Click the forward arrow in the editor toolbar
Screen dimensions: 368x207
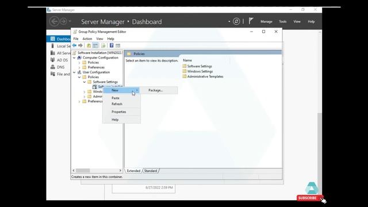point(80,45)
